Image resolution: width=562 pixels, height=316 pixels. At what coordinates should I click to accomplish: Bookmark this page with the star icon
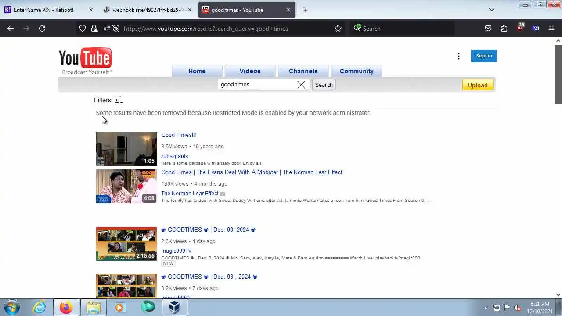(x=338, y=29)
